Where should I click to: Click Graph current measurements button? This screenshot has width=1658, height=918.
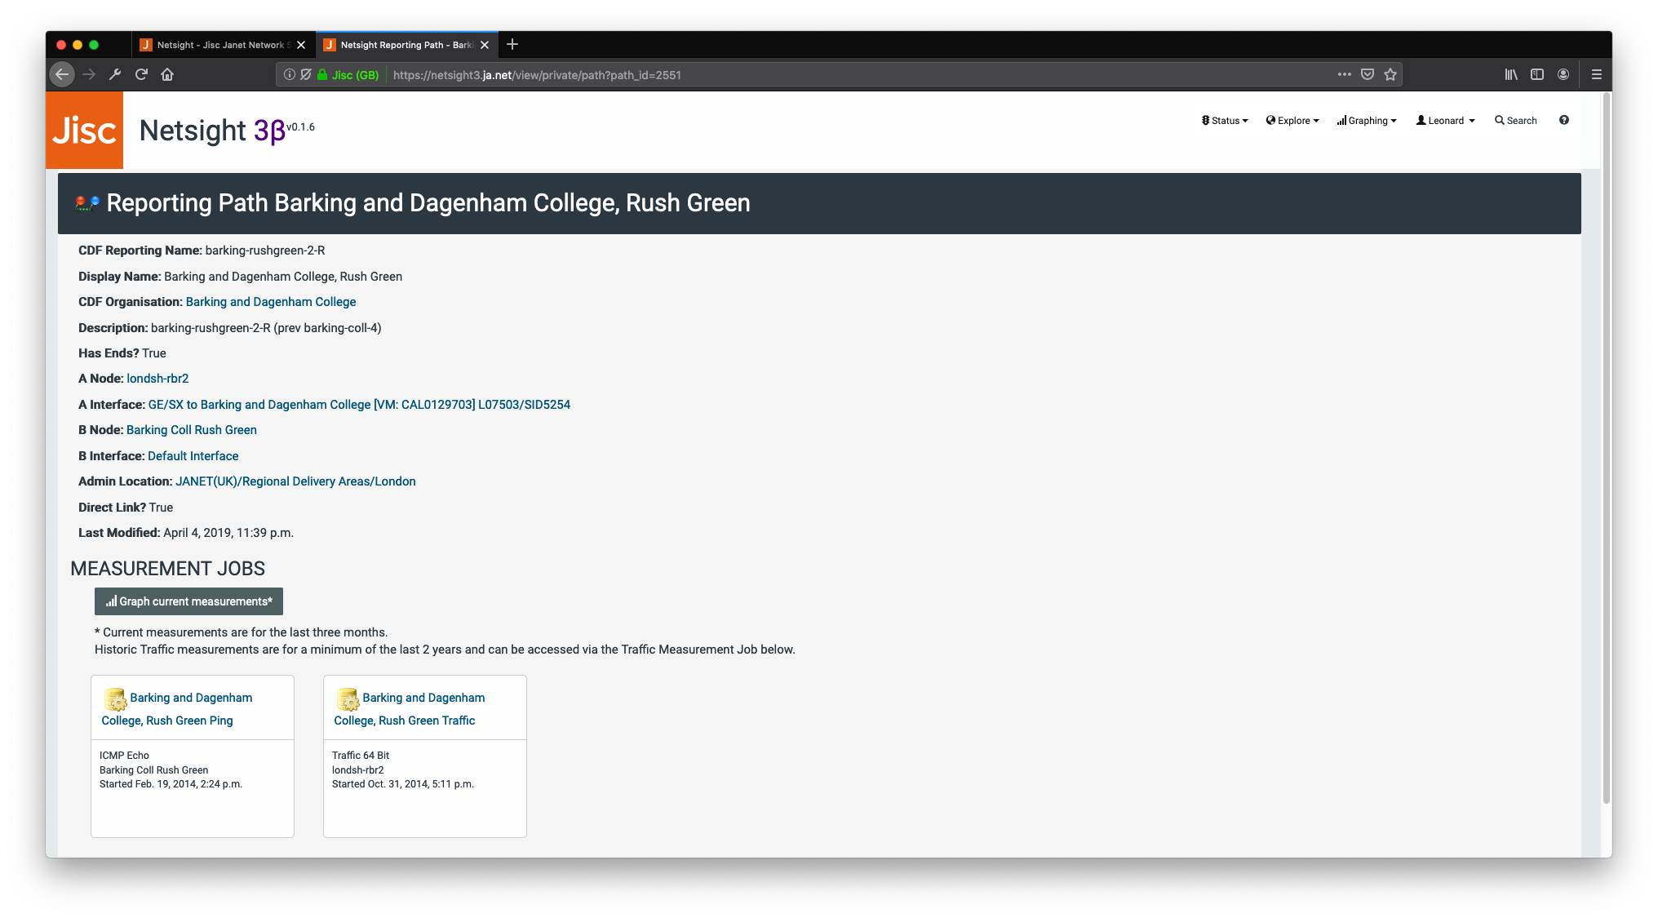(188, 601)
